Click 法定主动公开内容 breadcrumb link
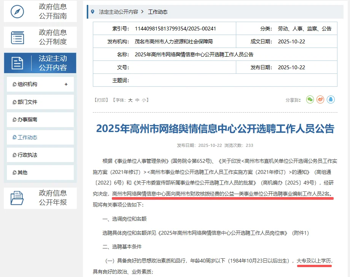 pyautogui.click(x=119, y=12)
